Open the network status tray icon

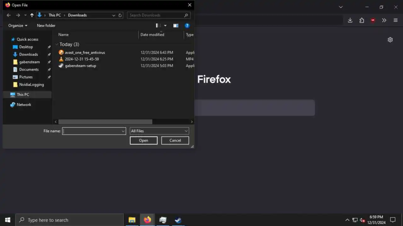[355, 220]
